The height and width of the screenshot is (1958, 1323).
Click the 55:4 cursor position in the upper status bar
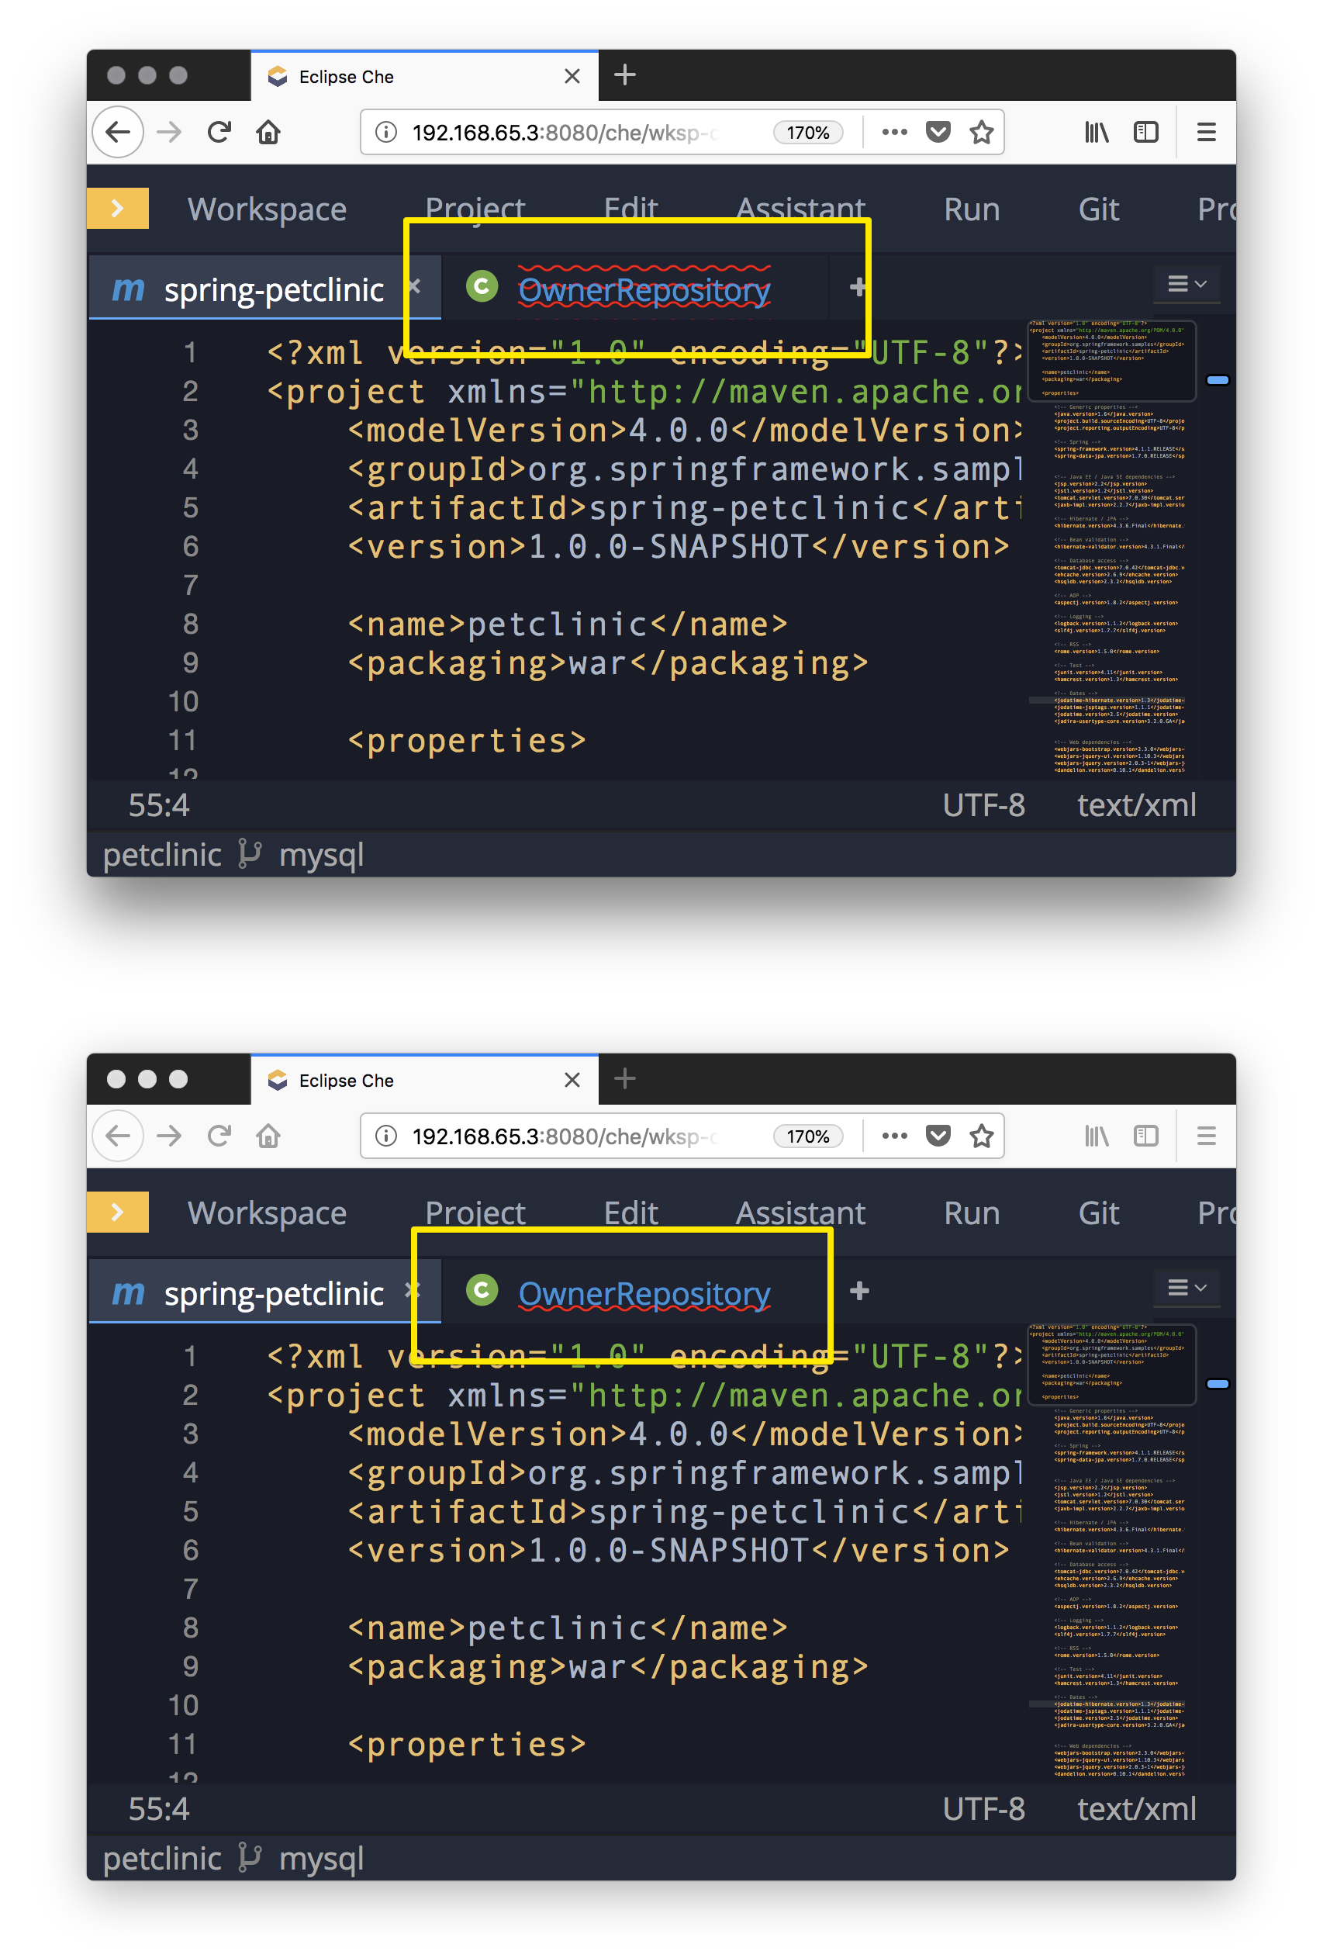point(159,805)
